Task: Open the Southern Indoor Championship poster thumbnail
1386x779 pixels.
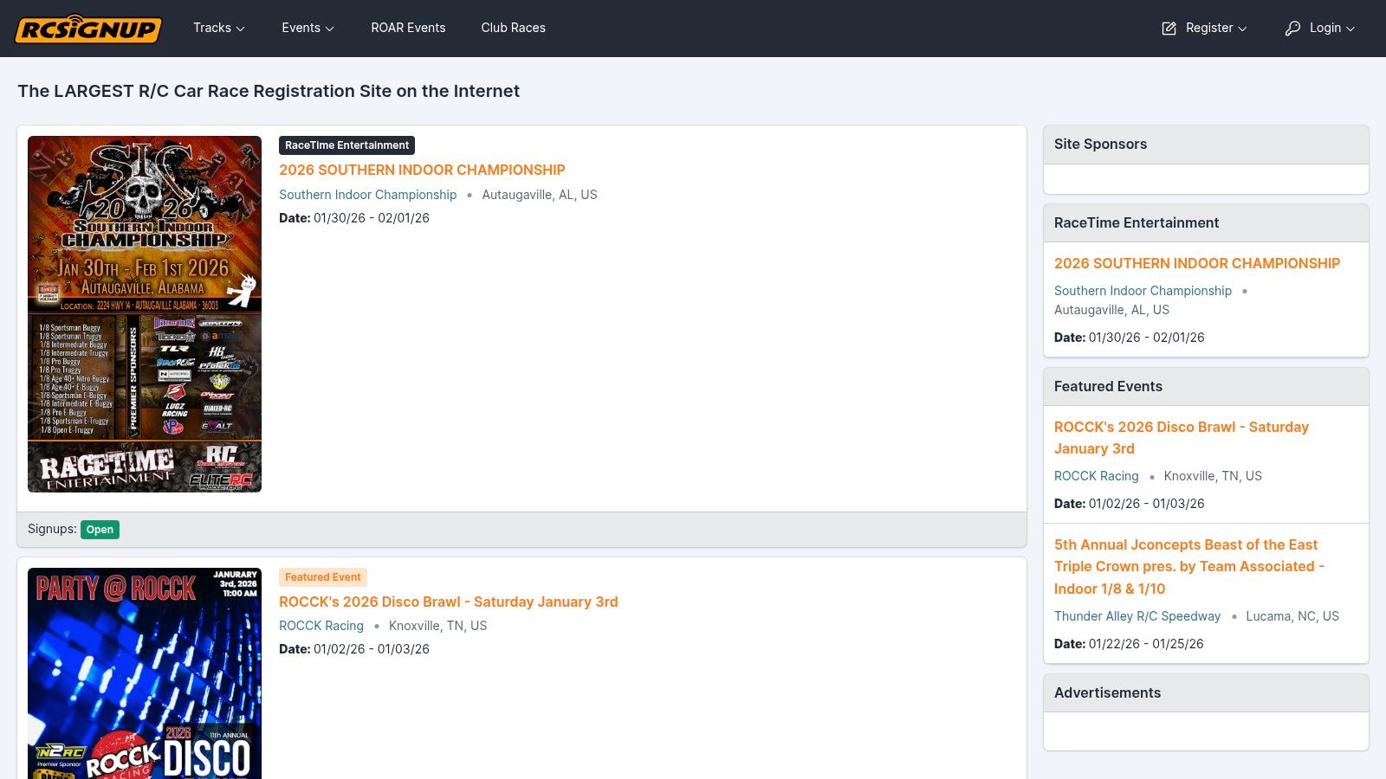Action: pos(145,314)
